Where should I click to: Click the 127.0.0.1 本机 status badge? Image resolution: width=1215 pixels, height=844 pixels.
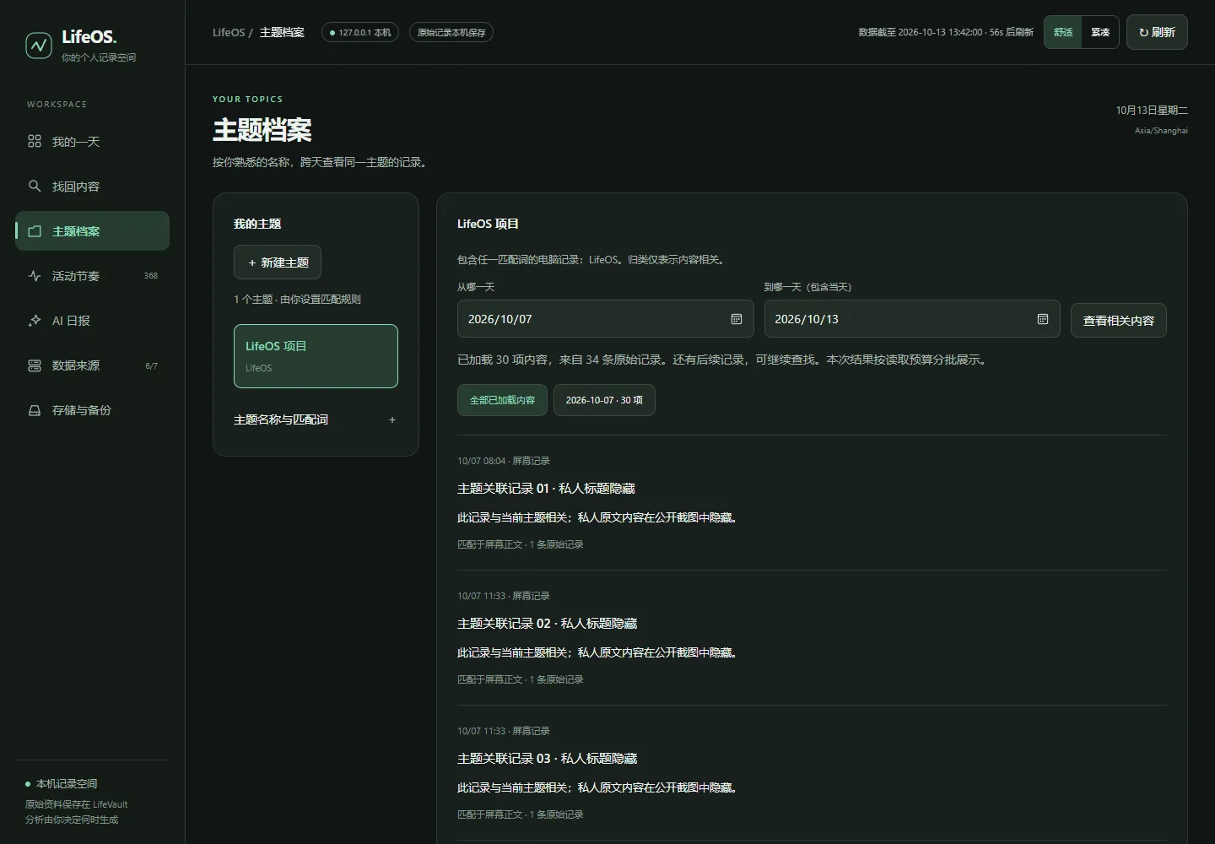point(360,32)
